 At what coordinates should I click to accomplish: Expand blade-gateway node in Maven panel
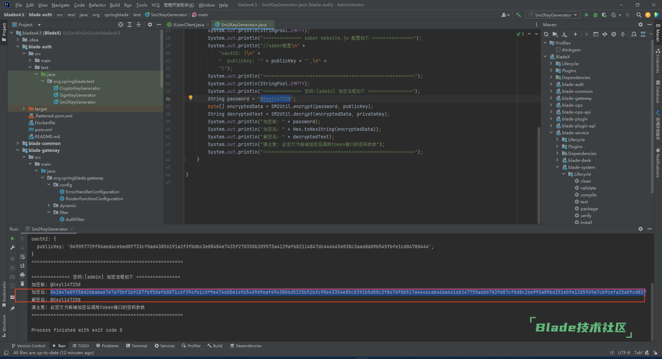[551, 98]
